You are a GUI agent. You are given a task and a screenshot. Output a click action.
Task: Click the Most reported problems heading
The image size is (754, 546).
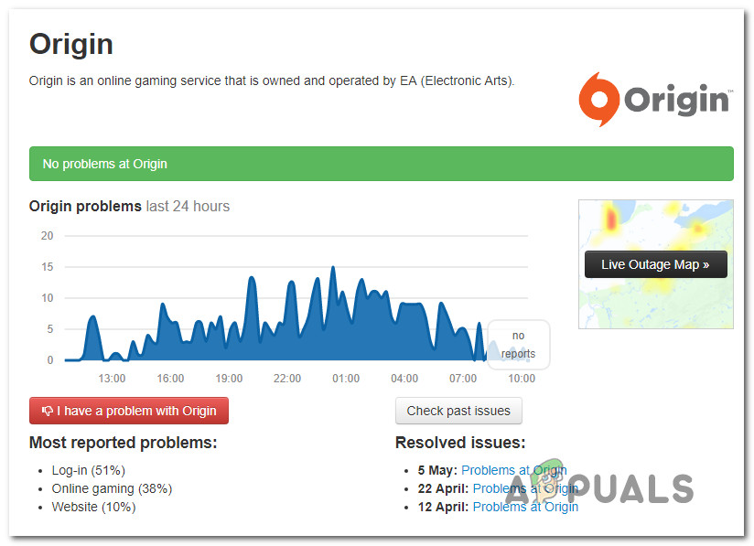coord(124,442)
